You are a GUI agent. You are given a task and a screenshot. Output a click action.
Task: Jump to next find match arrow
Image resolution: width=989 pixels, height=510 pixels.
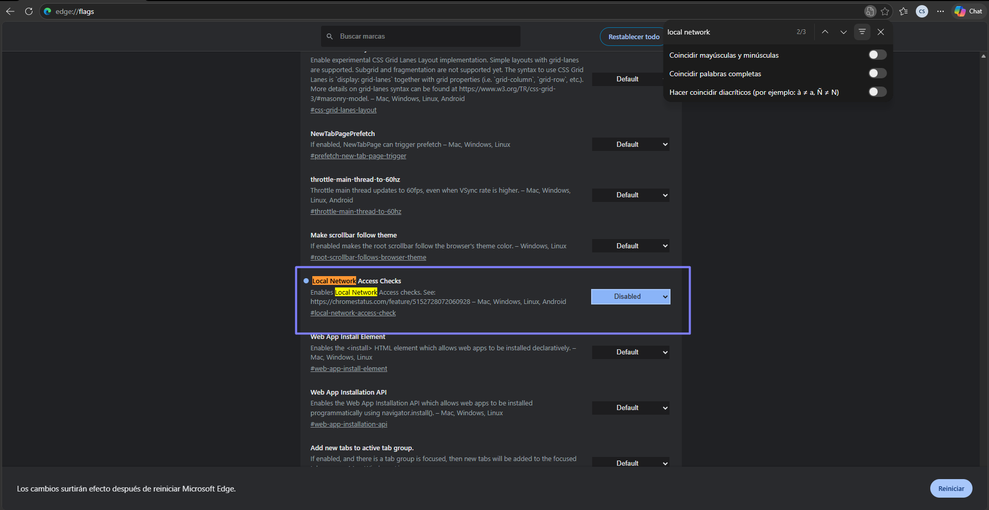(x=844, y=32)
